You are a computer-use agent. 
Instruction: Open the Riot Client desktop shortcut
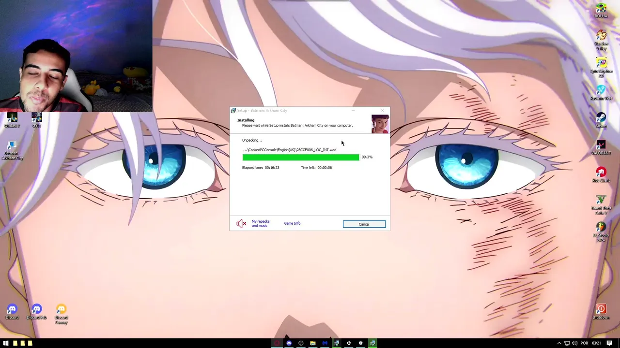601,175
